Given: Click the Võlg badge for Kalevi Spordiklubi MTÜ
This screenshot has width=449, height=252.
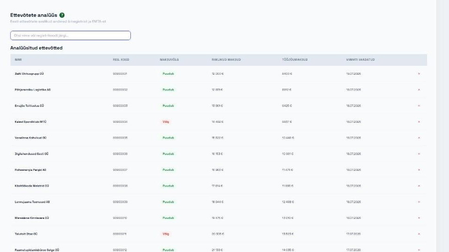Looking at the screenshot, I should 166,122.
